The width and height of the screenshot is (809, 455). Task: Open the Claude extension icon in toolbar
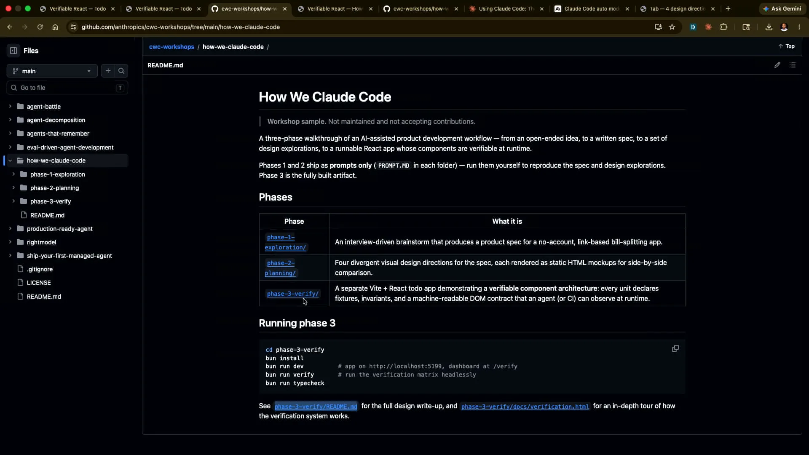(708, 27)
